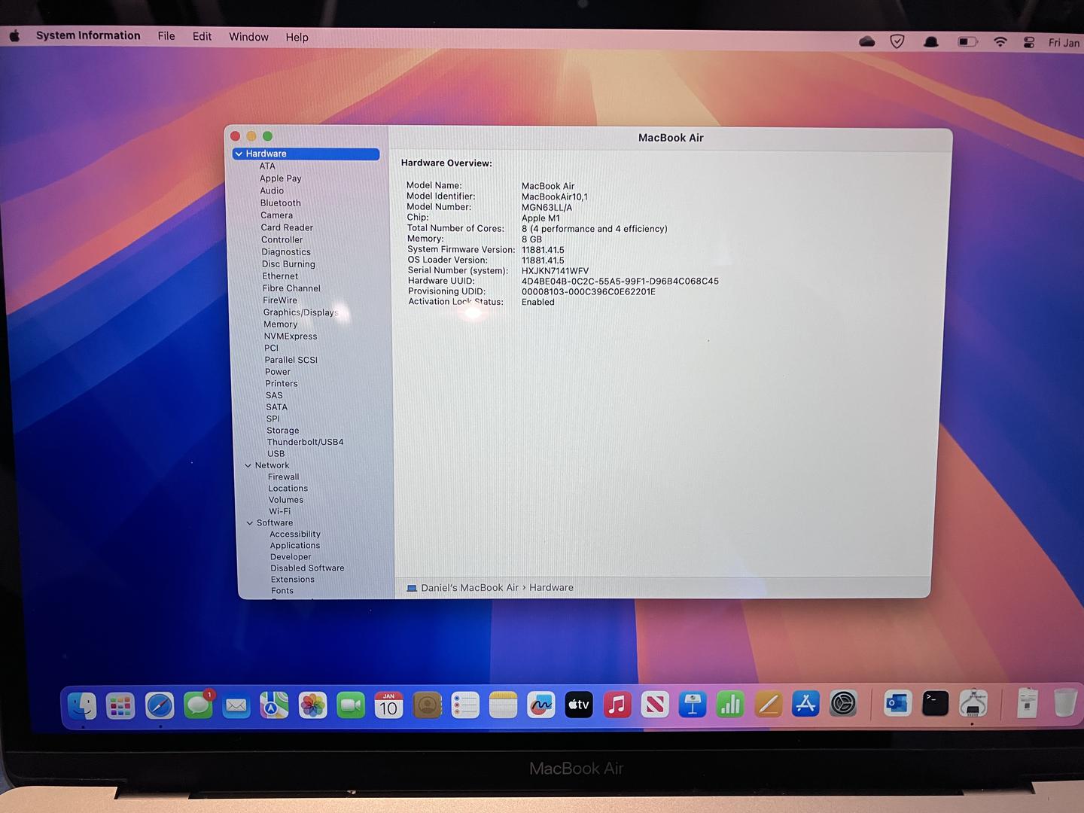Open Control Center in menu bar
This screenshot has width=1084, height=813.
click(1029, 42)
